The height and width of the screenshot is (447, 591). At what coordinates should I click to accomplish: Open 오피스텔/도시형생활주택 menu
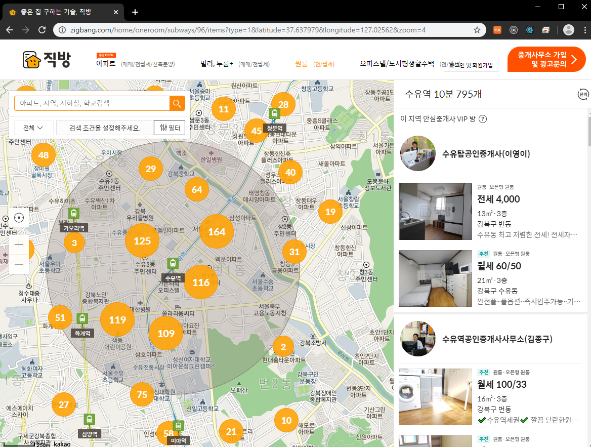(x=397, y=63)
